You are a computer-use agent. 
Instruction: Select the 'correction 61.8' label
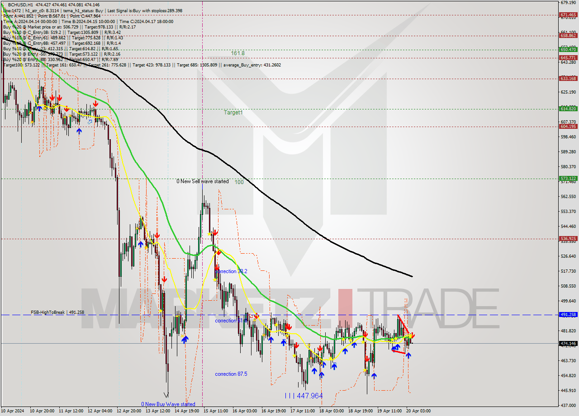[x=231, y=321]
